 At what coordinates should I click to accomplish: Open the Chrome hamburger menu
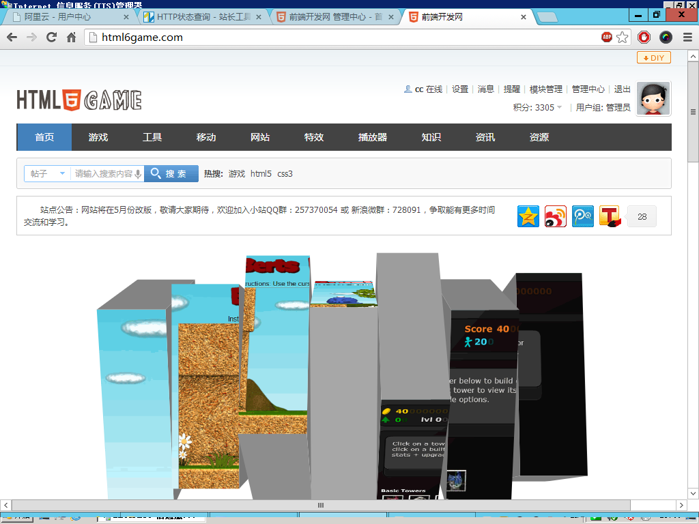(x=687, y=38)
